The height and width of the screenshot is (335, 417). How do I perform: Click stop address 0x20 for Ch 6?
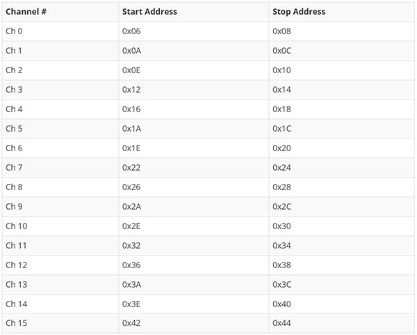pos(281,148)
